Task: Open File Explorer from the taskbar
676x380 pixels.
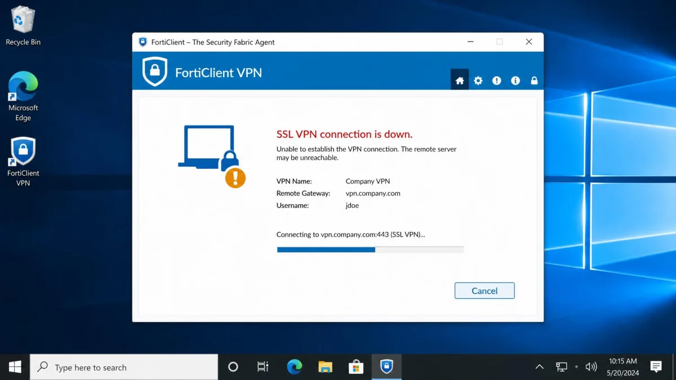Action: point(325,367)
